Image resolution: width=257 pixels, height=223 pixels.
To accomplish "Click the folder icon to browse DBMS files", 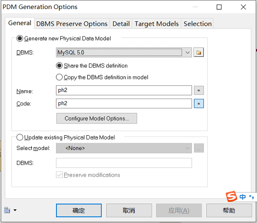I will 199,53.
